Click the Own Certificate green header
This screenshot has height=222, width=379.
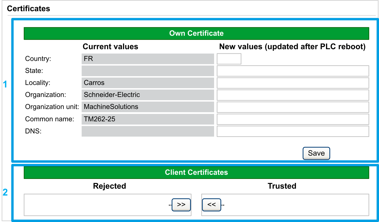(x=196, y=33)
